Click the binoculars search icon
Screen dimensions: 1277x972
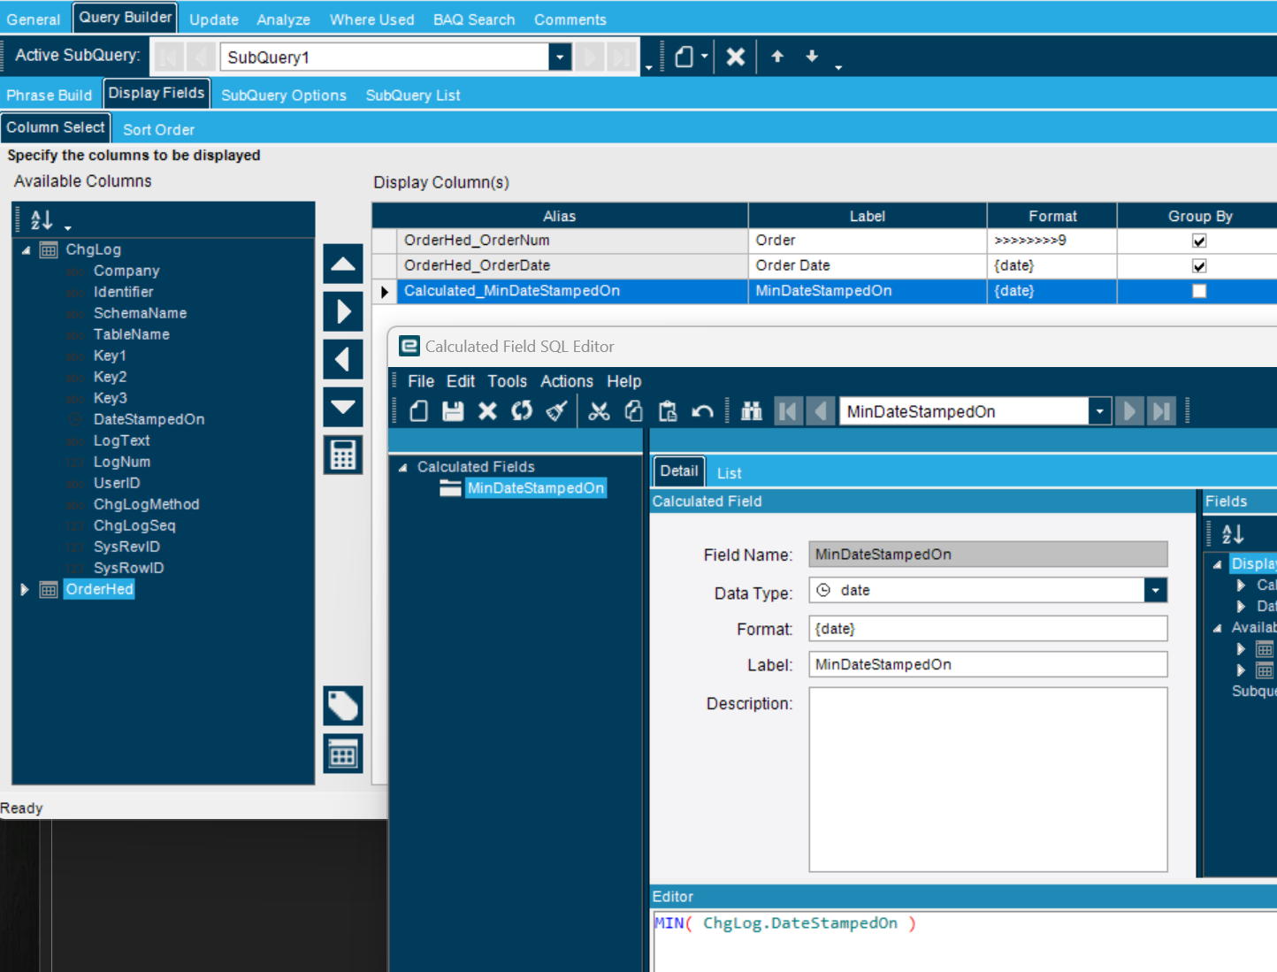pos(751,411)
